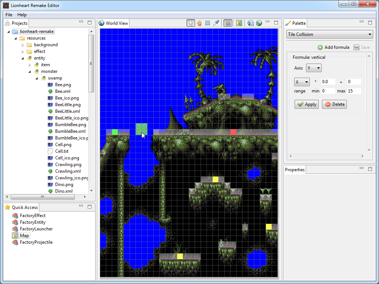Open the File menu
This screenshot has height=284, width=379.
(9, 15)
